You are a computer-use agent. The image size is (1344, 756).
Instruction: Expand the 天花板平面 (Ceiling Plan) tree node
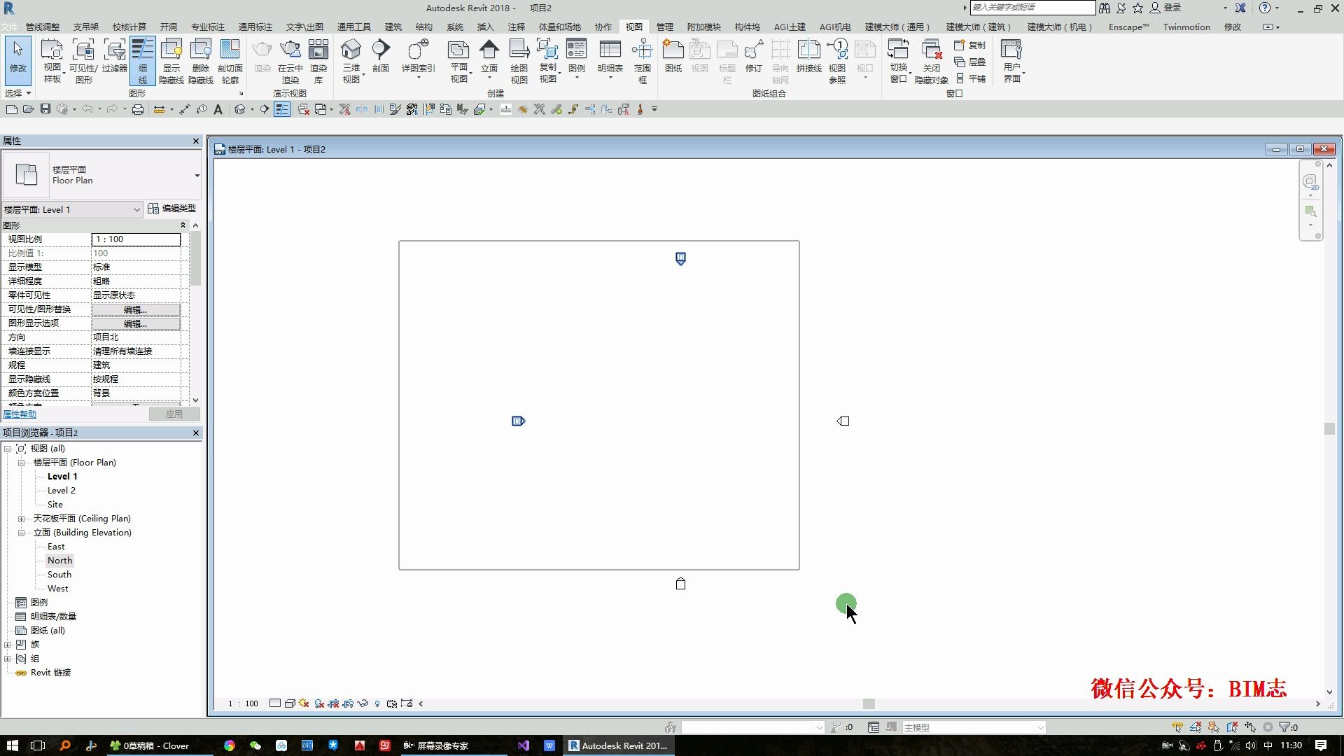pos(21,519)
